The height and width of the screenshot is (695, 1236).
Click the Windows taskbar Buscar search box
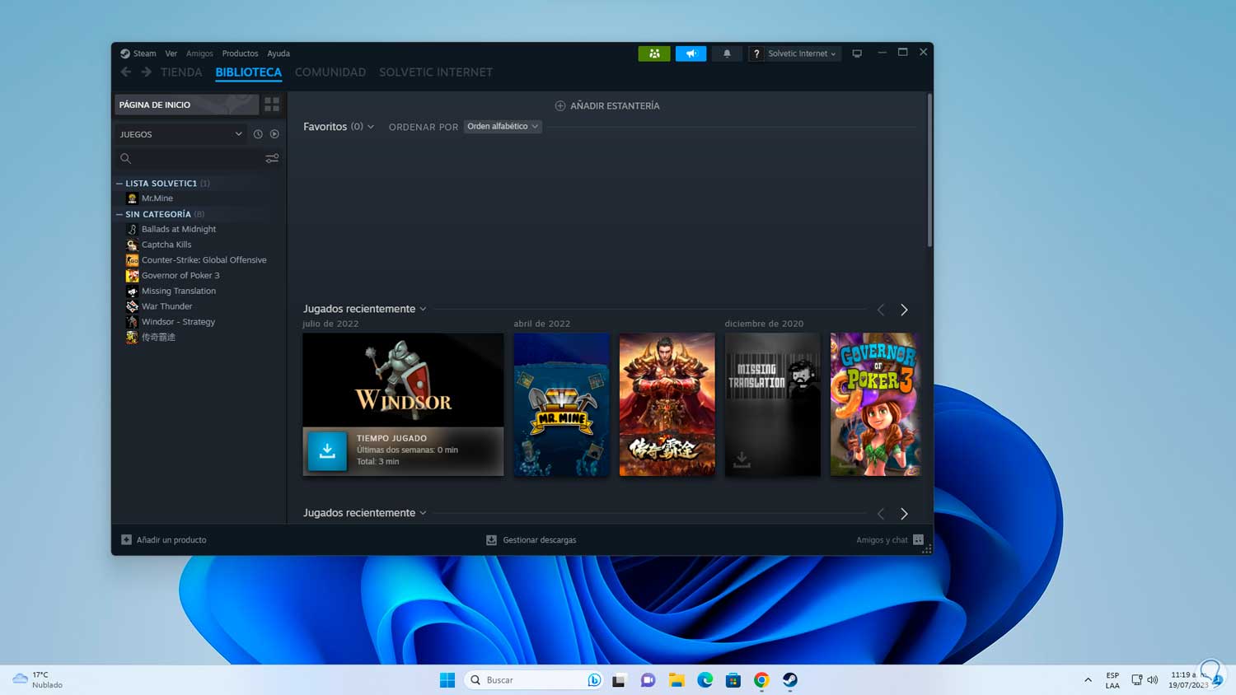click(x=534, y=680)
